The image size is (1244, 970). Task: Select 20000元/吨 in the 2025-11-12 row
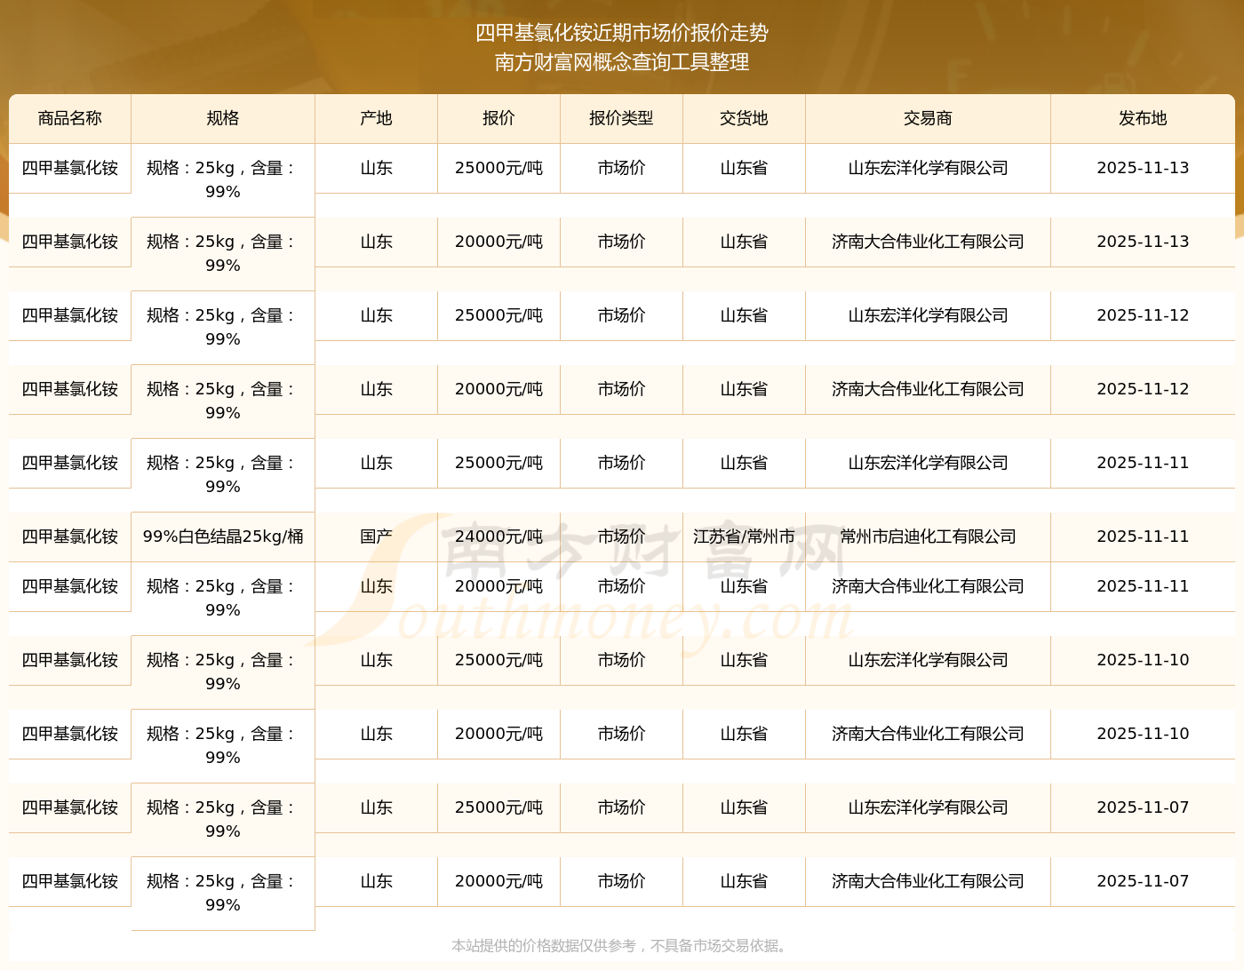[x=498, y=389]
